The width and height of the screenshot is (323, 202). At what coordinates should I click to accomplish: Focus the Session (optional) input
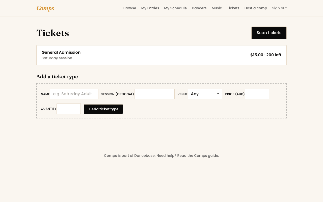pyautogui.click(x=154, y=94)
